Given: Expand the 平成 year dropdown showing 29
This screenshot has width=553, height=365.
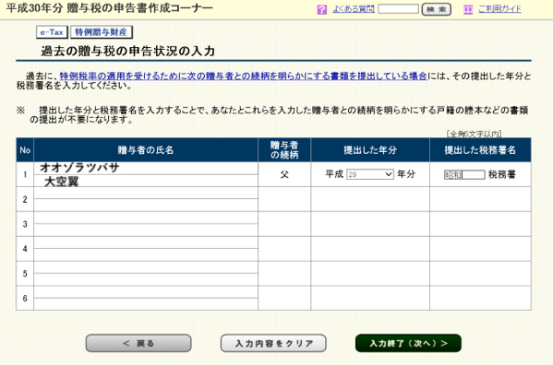Looking at the screenshot, I should tap(370, 174).
